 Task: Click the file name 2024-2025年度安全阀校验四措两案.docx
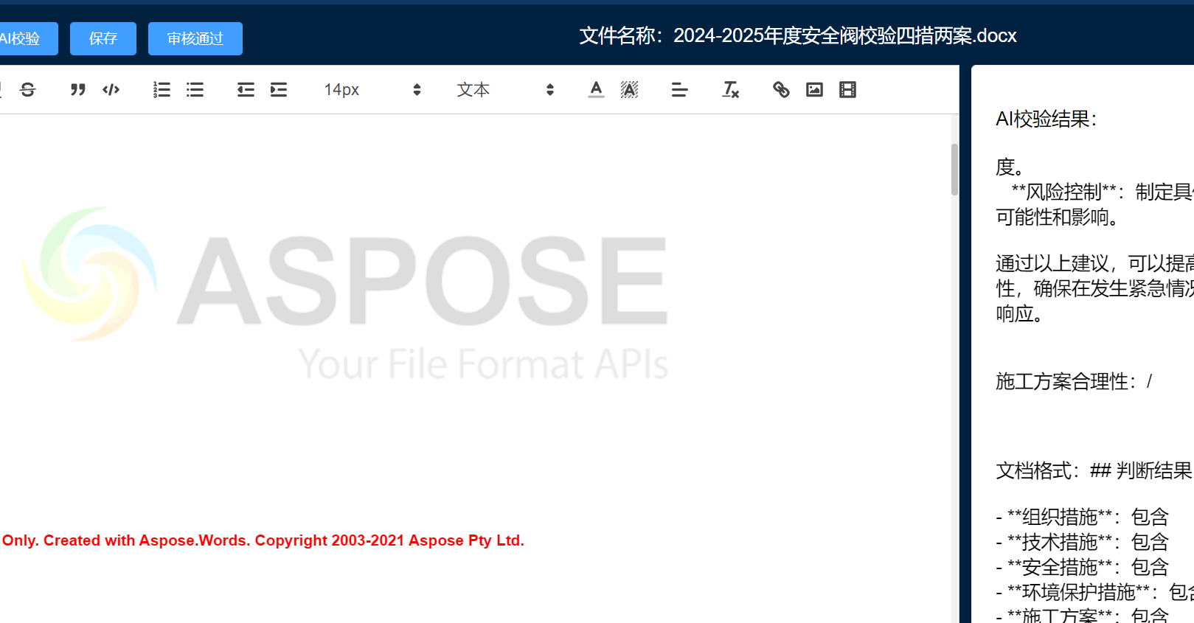(845, 36)
